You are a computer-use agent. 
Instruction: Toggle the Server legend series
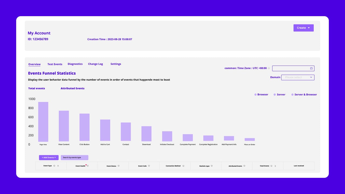click(x=280, y=95)
